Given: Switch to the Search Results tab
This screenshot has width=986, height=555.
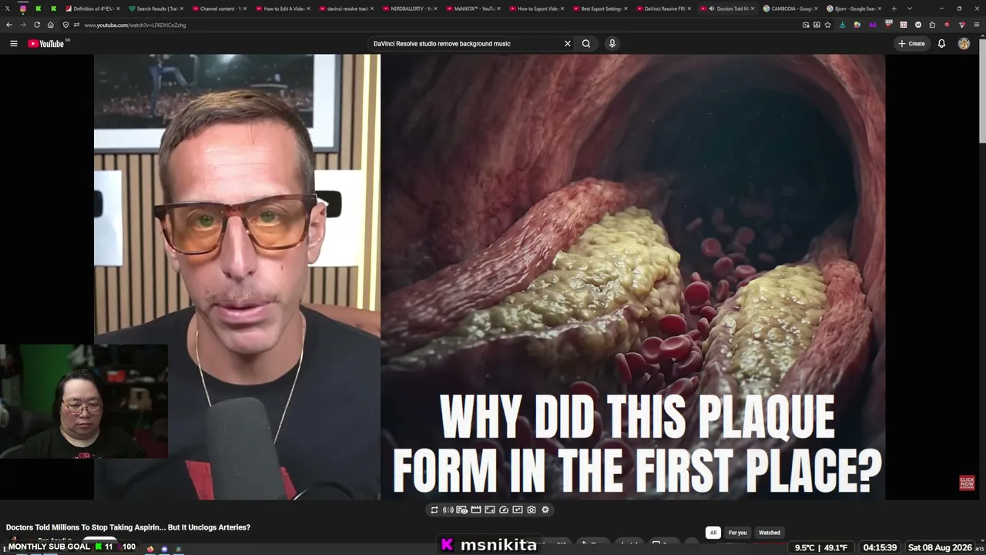Looking at the screenshot, I should (x=156, y=8).
